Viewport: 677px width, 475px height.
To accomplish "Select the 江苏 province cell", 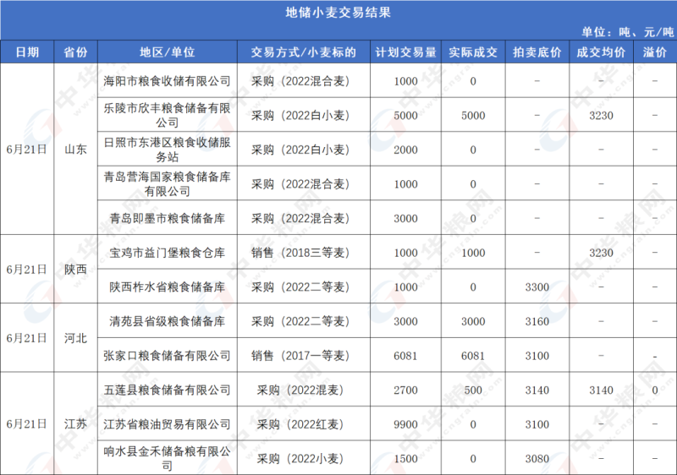I will (75, 423).
